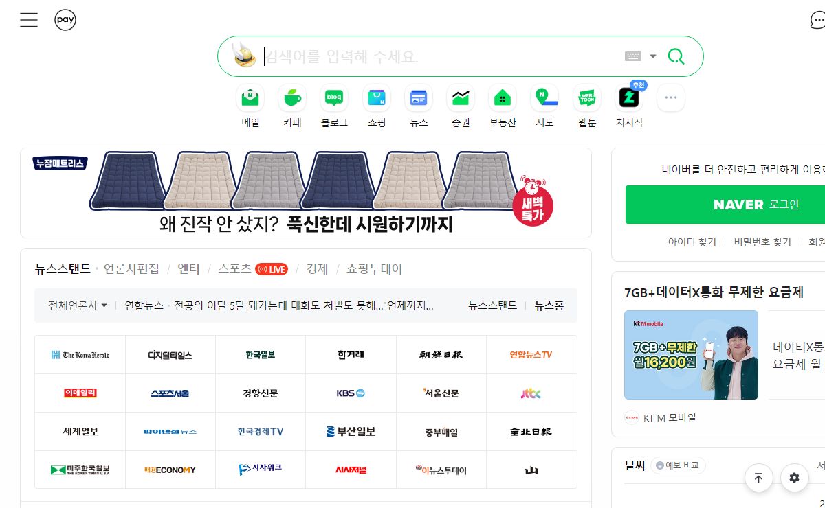Open Naver Pay icon

click(x=65, y=20)
